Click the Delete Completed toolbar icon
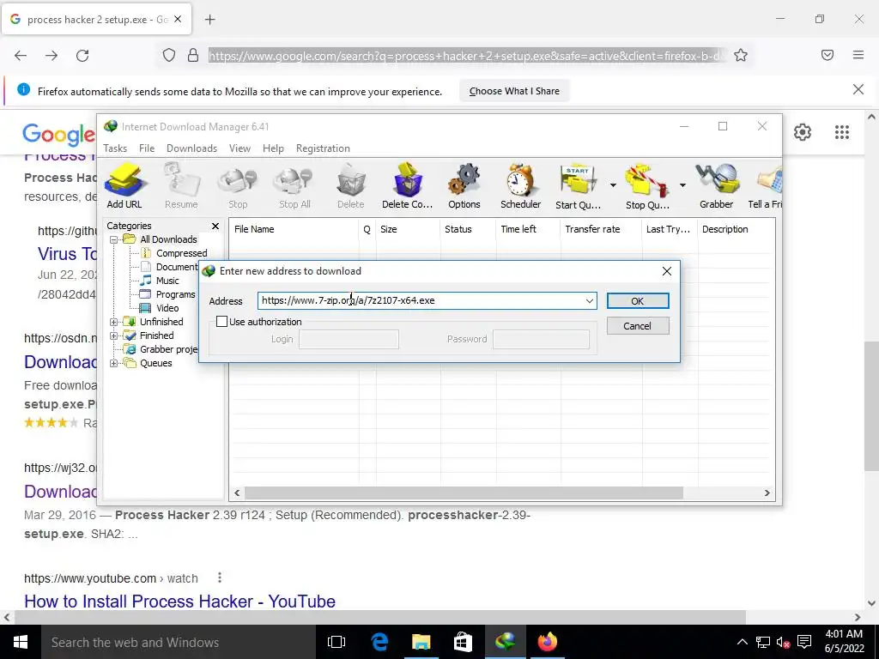879x659 pixels. coord(408,186)
